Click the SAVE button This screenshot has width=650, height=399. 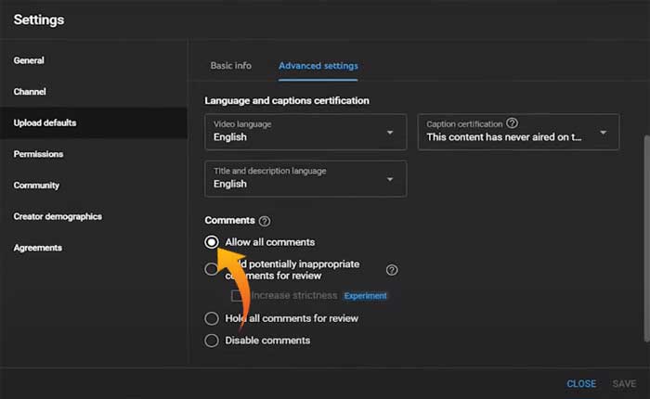[624, 383]
